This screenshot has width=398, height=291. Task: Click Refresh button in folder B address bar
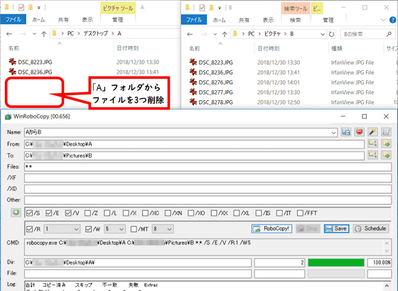coord(331,34)
